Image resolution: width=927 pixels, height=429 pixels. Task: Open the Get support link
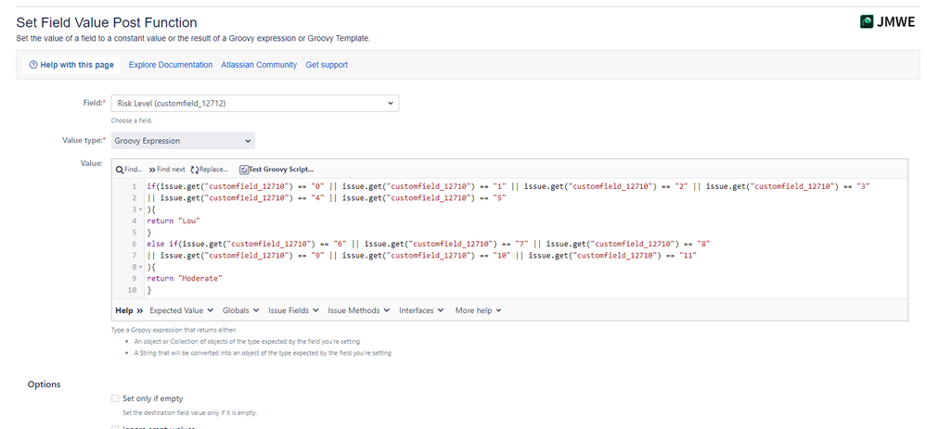(x=327, y=65)
